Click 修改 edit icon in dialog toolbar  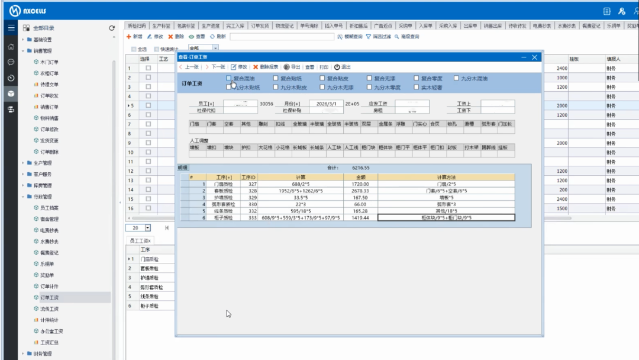pyautogui.click(x=234, y=67)
